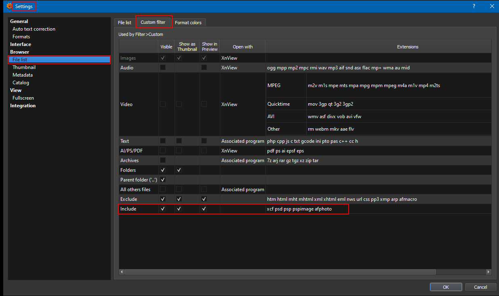Select Auto text correction in sidebar
The height and width of the screenshot is (296, 499).
34,29
